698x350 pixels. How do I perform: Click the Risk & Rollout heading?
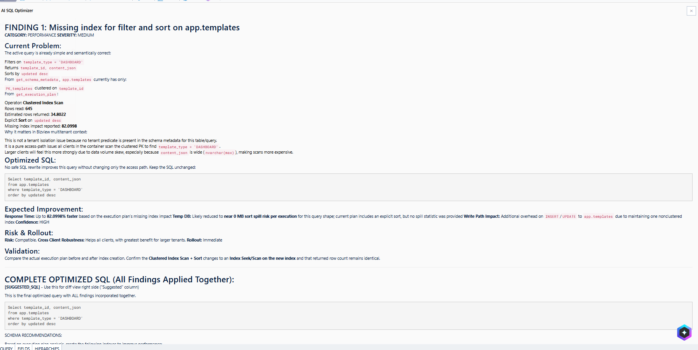coord(29,233)
